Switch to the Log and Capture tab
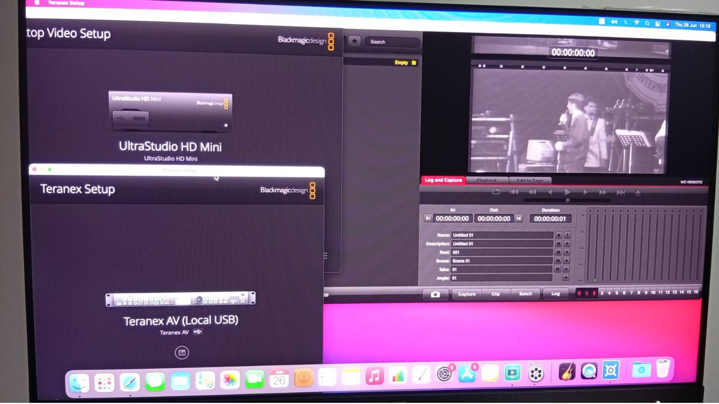Image resolution: width=719 pixels, height=404 pixels. [443, 180]
